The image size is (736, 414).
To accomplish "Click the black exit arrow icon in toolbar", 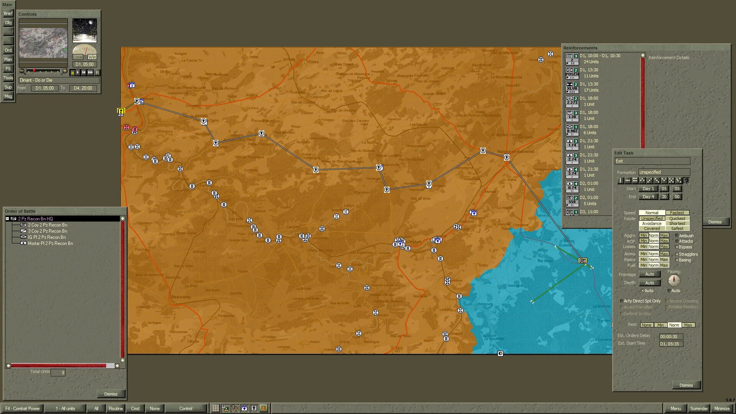I will pyautogui.click(x=254, y=408).
